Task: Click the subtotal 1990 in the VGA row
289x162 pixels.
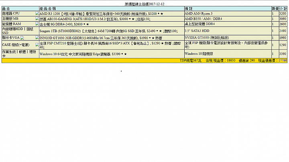Action: [x=283, y=38]
